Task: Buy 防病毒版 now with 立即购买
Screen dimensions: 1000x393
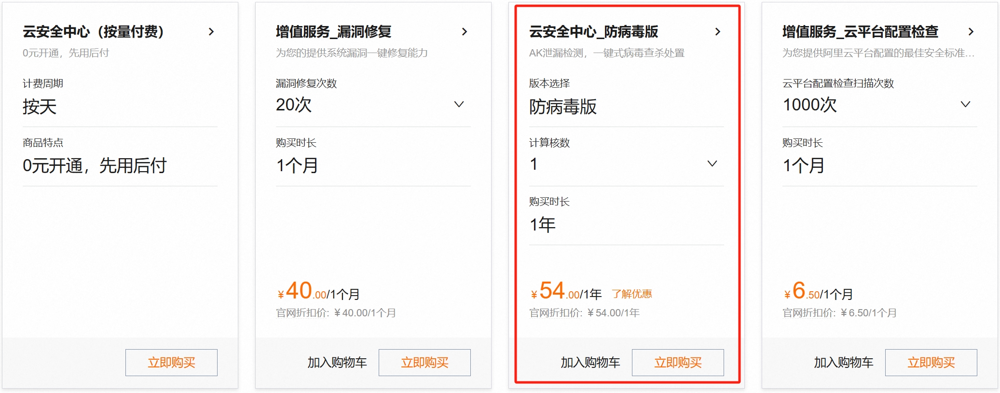Action: pos(678,363)
